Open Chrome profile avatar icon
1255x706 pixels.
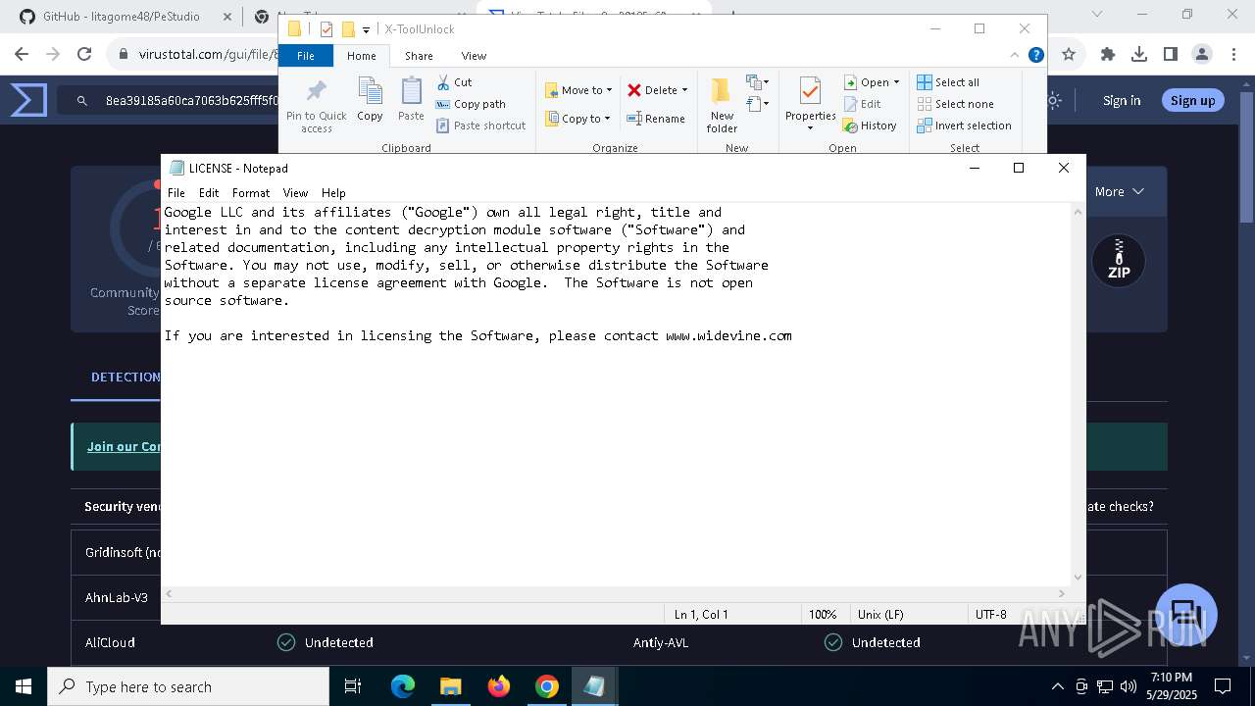click(x=1202, y=54)
